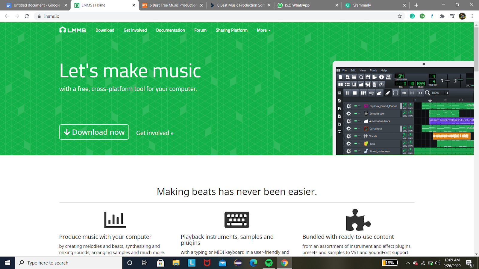This screenshot has height=269, width=479.
Task: Open Cortana from the taskbar
Action: (130, 263)
